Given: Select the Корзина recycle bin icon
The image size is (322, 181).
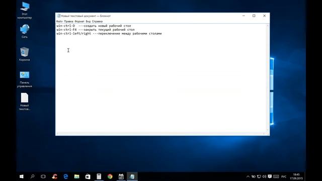Looking at the screenshot, I should 25,54.
